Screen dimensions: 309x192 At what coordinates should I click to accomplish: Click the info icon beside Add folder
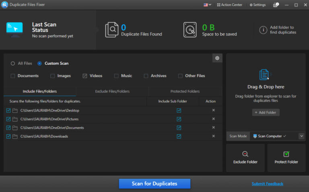pyautogui.click(x=263, y=30)
